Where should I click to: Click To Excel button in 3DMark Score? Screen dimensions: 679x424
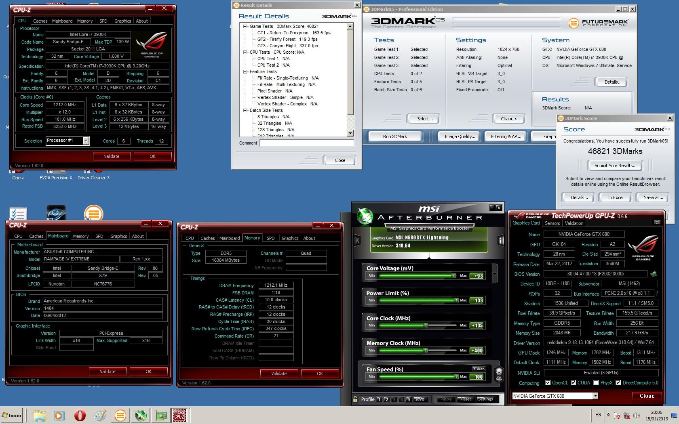615,197
